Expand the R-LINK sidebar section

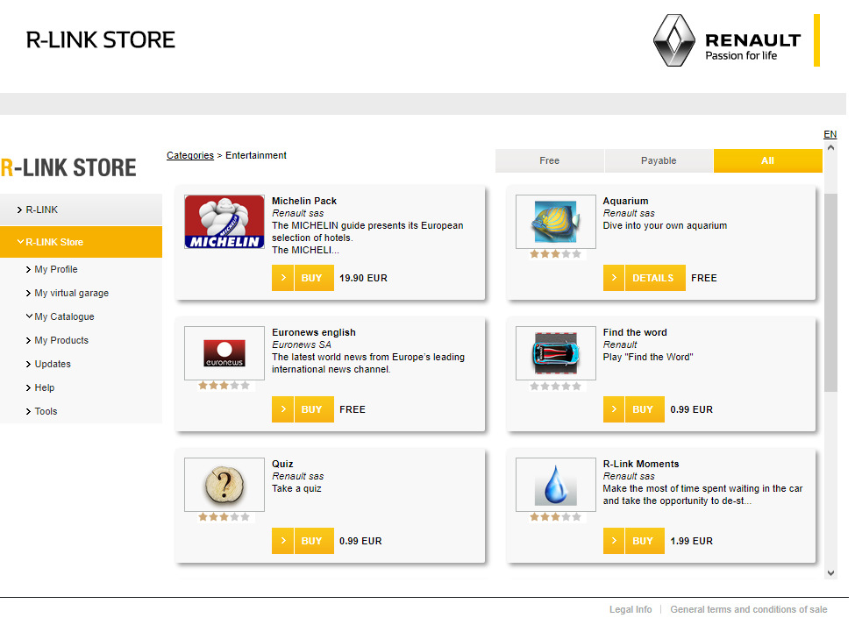(x=82, y=210)
